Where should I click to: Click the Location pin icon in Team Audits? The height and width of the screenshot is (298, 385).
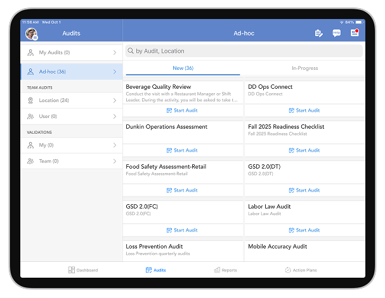(x=30, y=100)
